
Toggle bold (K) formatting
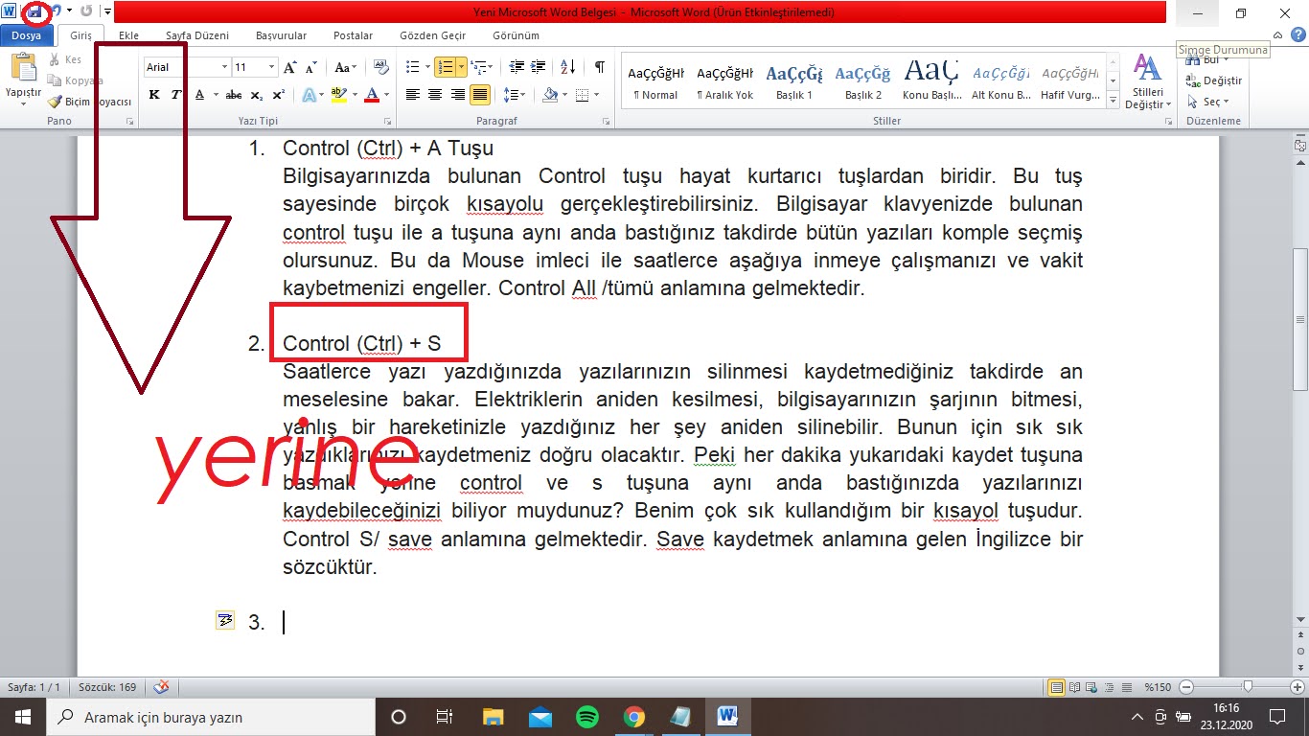[154, 95]
